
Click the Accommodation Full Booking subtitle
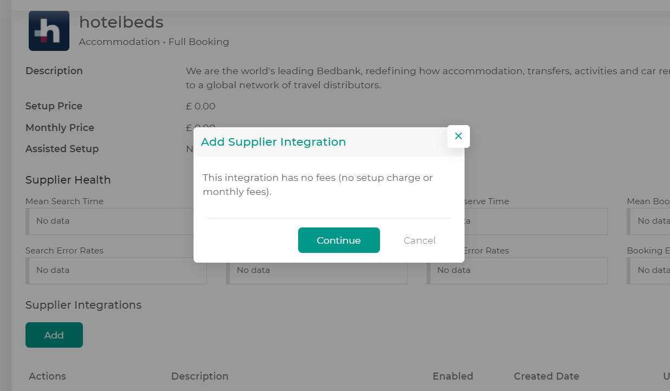(x=154, y=42)
